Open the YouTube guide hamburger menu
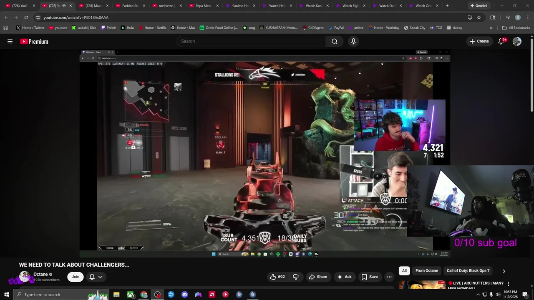This screenshot has height=300, width=534. tap(10, 41)
